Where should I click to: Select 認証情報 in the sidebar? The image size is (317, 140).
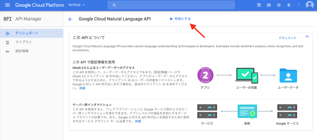(x=32, y=51)
